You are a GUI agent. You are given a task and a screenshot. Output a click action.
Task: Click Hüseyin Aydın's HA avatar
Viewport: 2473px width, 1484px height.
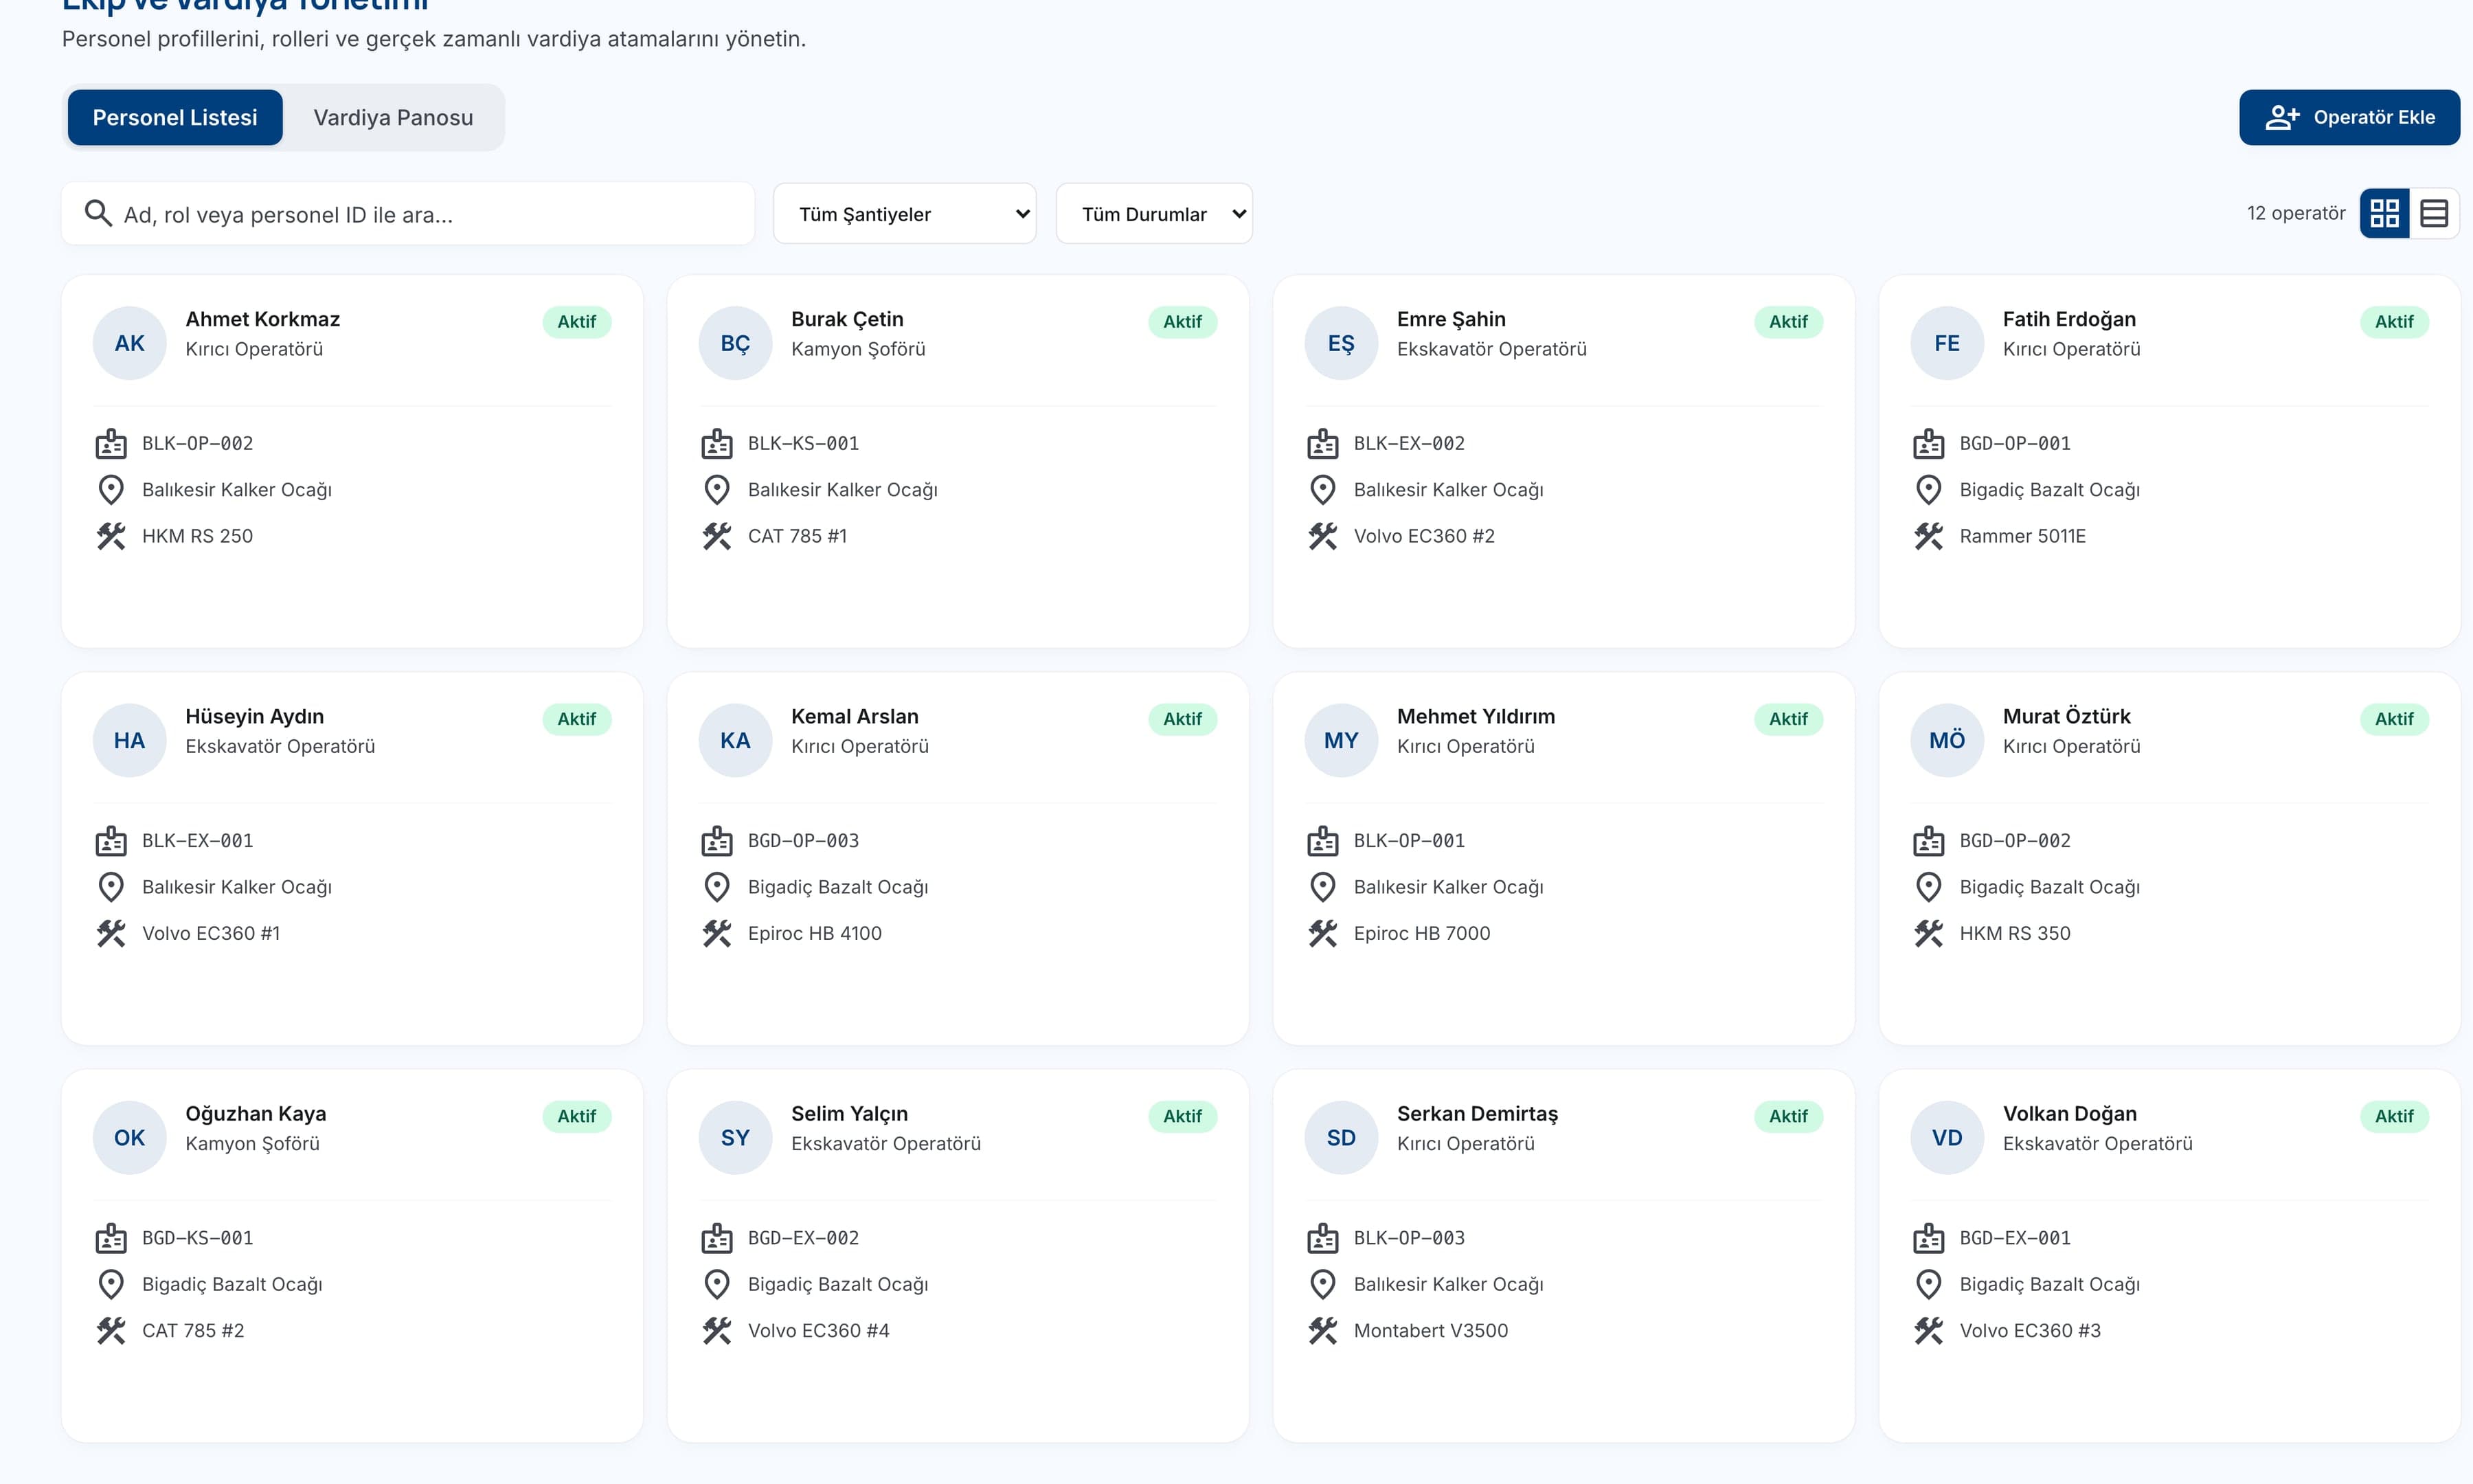(129, 740)
